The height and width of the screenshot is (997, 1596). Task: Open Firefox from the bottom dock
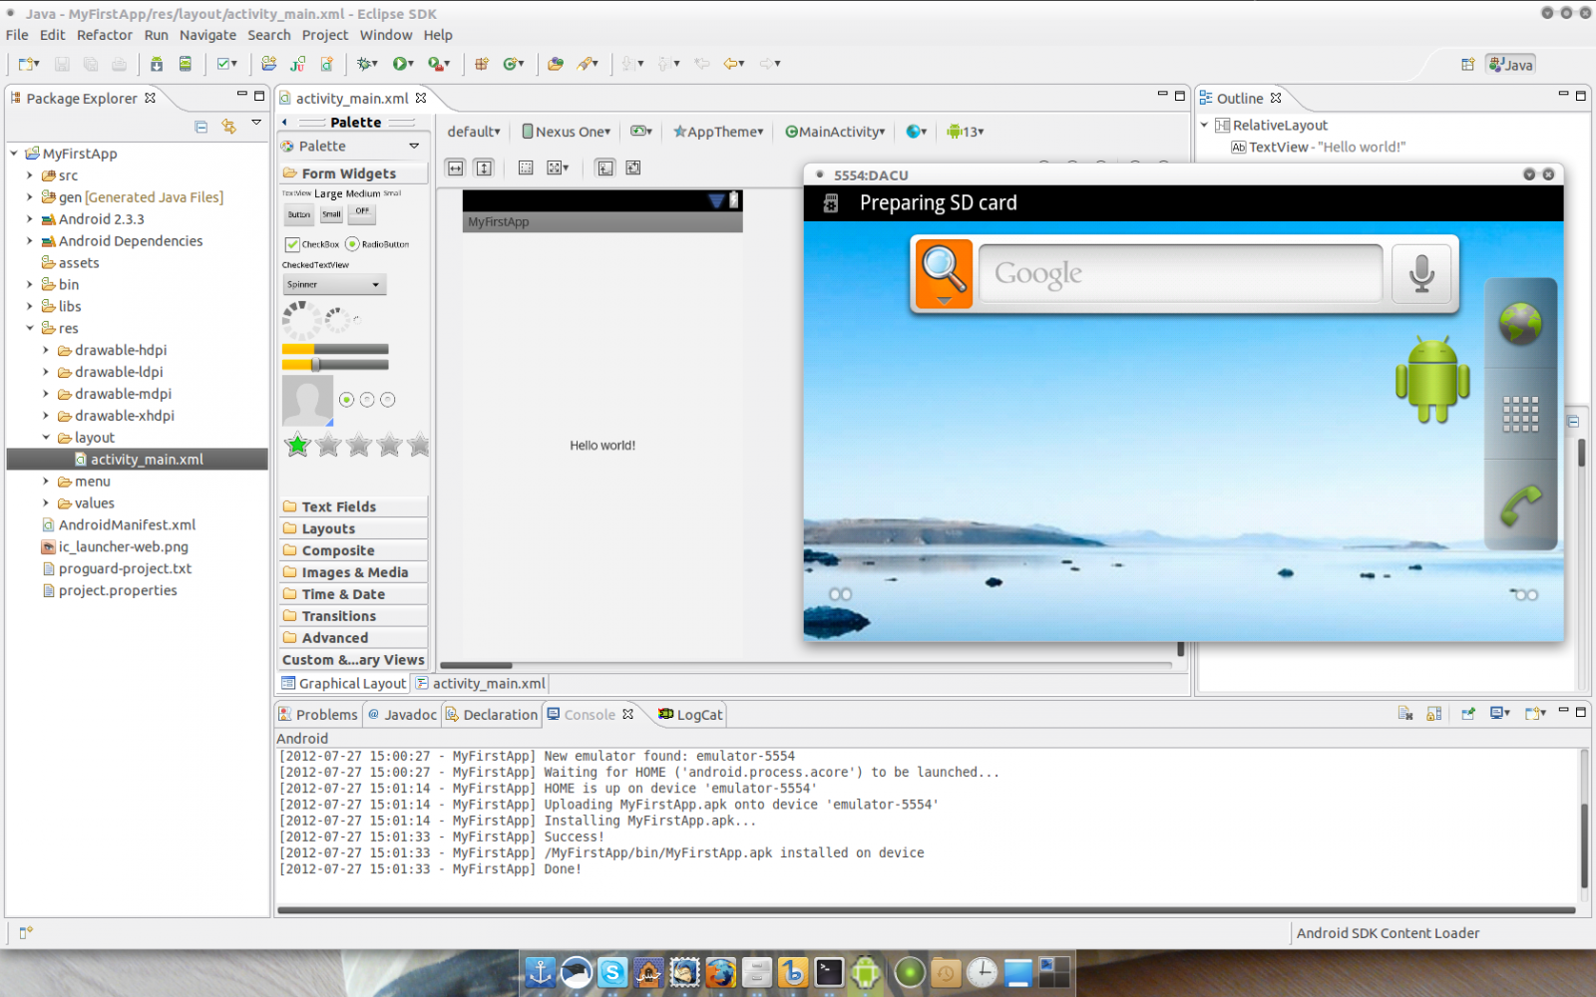click(x=720, y=972)
